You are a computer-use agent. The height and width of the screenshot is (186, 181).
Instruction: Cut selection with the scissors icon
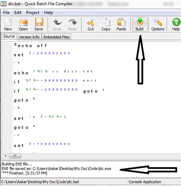(90, 24)
